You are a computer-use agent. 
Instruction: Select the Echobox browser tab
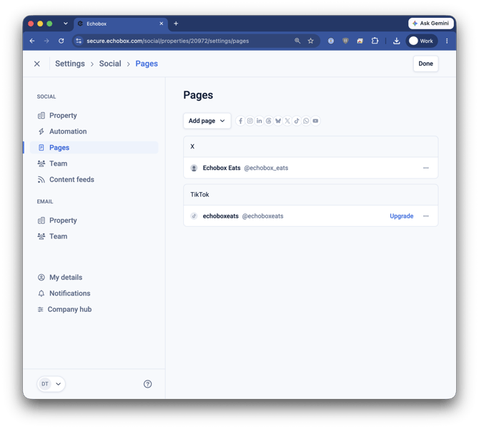121,24
